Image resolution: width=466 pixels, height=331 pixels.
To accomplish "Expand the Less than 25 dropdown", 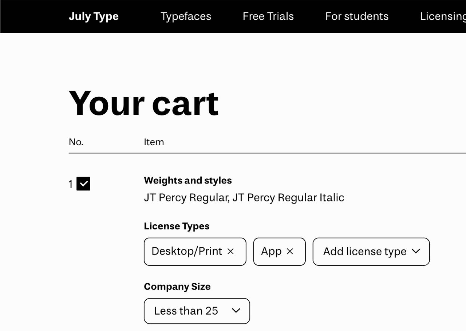I will [x=186, y=311].
